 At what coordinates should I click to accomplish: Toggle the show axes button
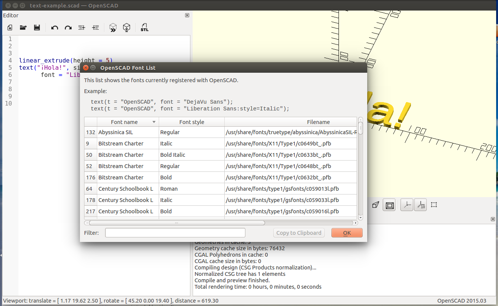pos(406,205)
